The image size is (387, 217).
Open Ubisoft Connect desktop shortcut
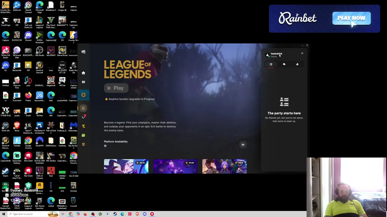click(28, 7)
